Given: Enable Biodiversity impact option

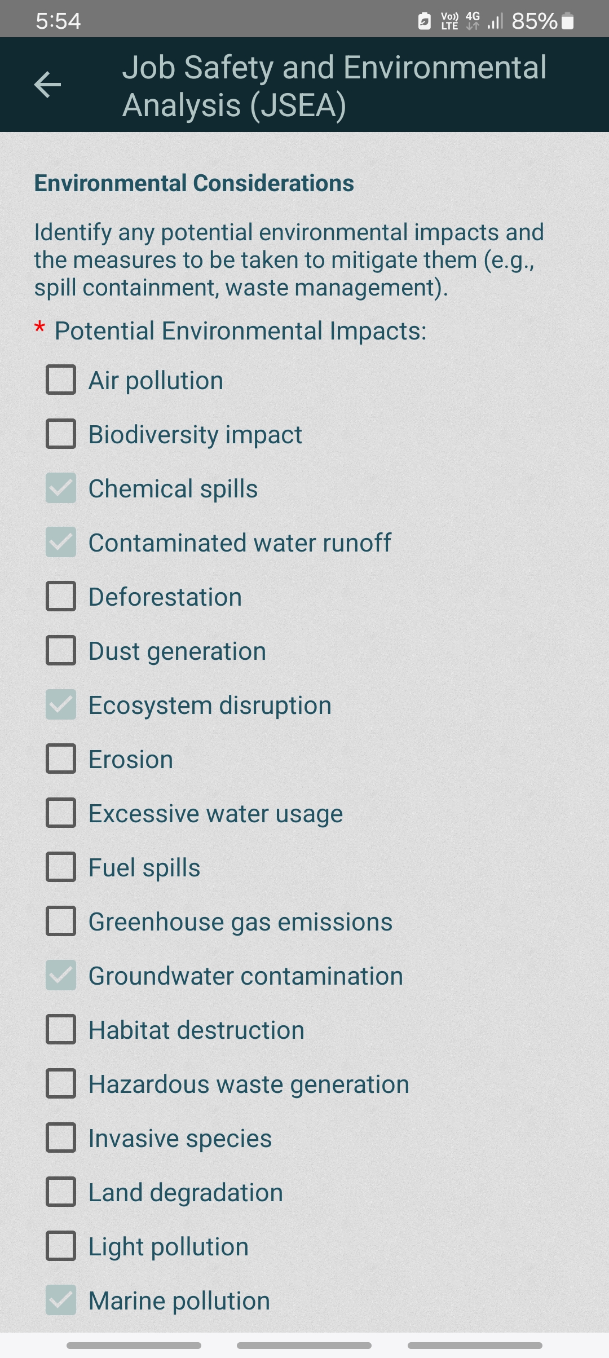Looking at the screenshot, I should coord(61,434).
